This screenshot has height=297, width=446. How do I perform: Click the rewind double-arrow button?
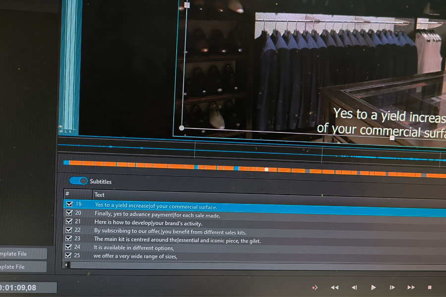[x=334, y=287]
